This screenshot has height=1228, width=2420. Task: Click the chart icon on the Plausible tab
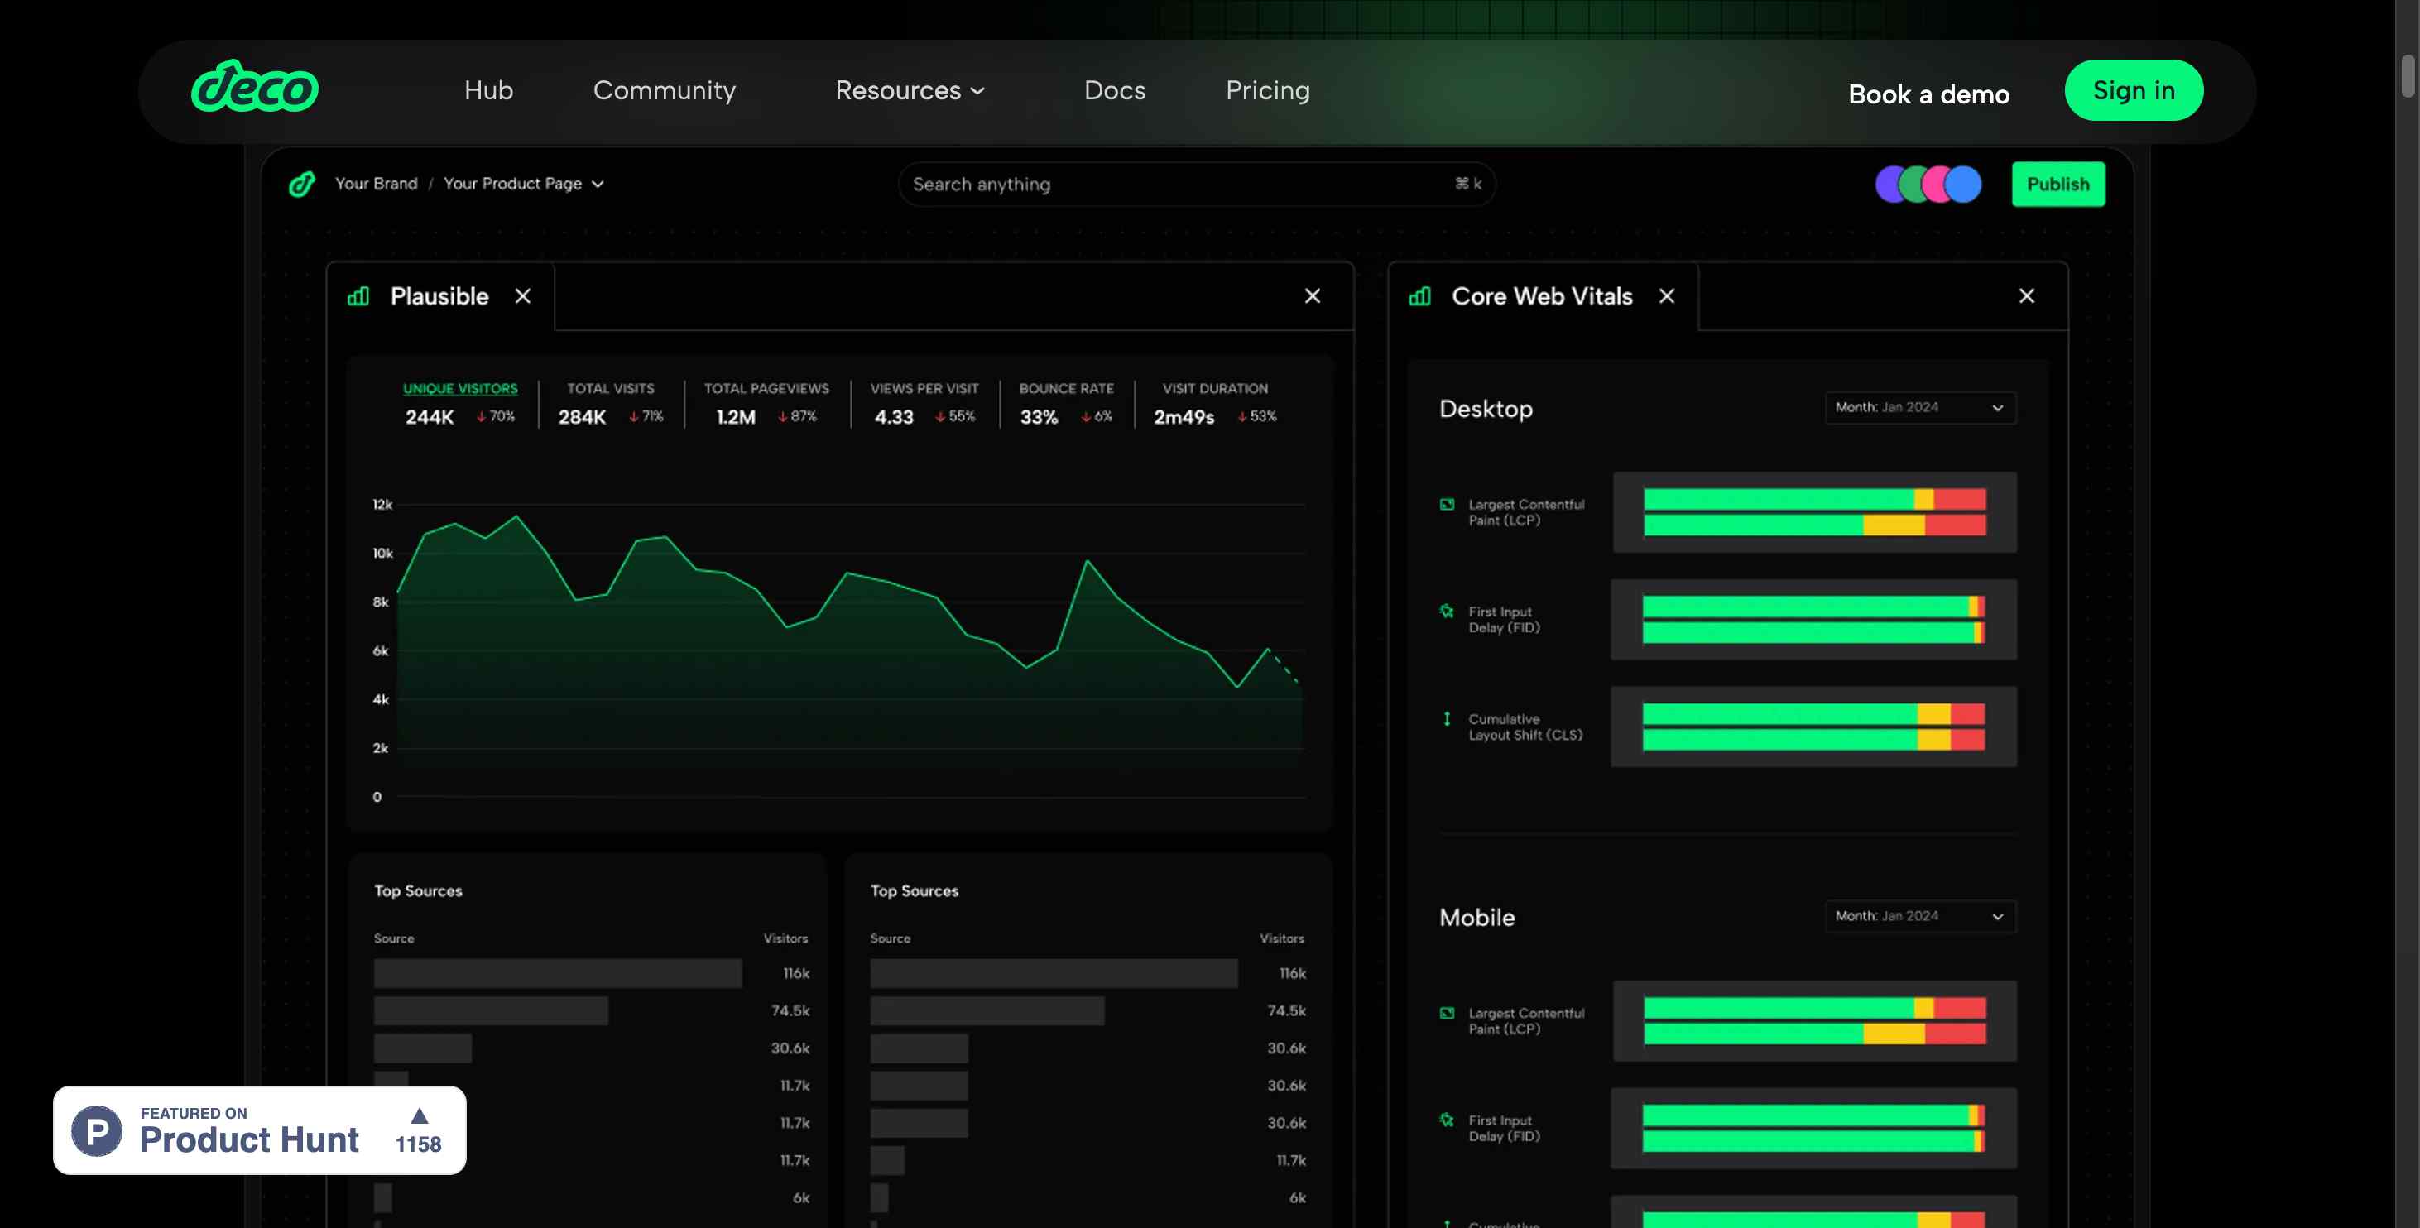coord(358,296)
